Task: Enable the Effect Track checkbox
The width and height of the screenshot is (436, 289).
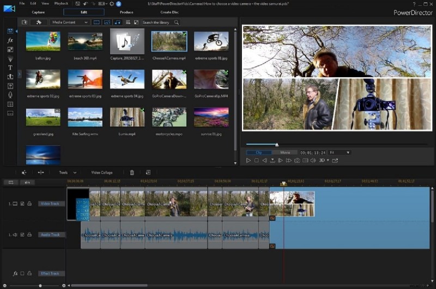Action: (22, 273)
